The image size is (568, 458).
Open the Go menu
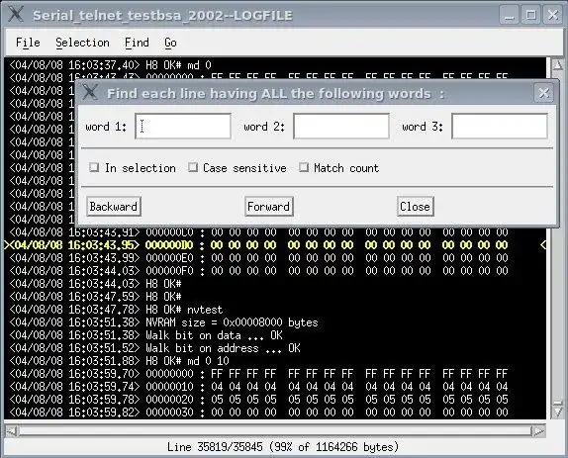click(x=170, y=43)
